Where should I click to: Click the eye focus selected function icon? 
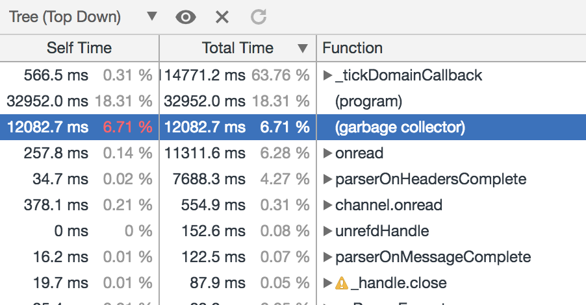(186, 18)
